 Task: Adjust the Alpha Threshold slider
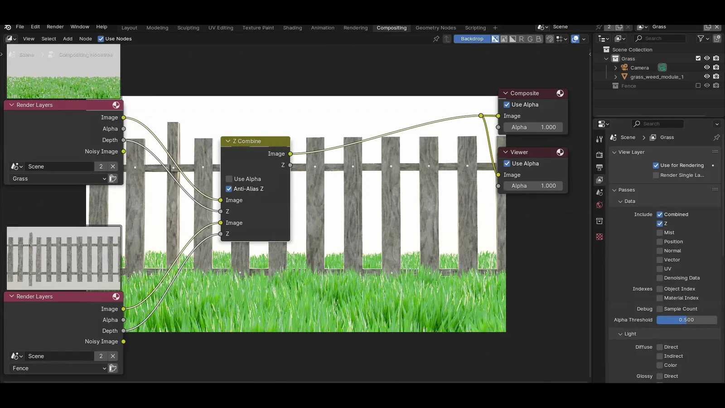coord(686,320)
